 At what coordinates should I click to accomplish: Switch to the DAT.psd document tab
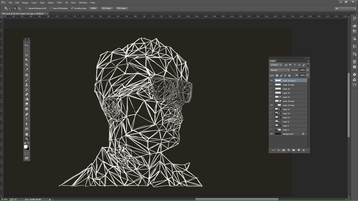[23, 13]
